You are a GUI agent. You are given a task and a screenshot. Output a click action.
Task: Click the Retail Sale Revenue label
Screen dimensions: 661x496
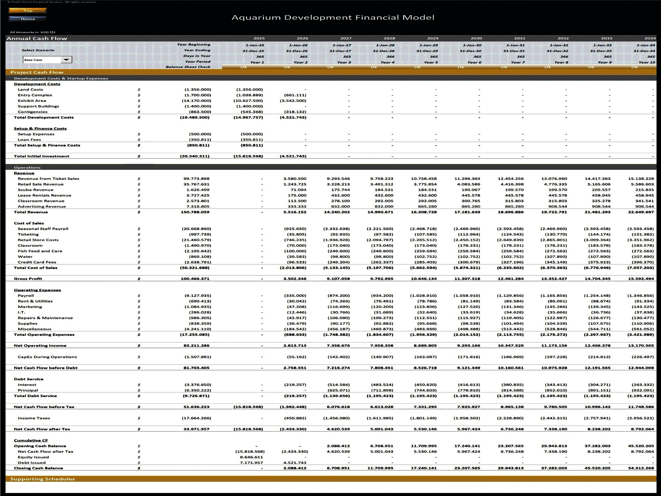(41, 184)
